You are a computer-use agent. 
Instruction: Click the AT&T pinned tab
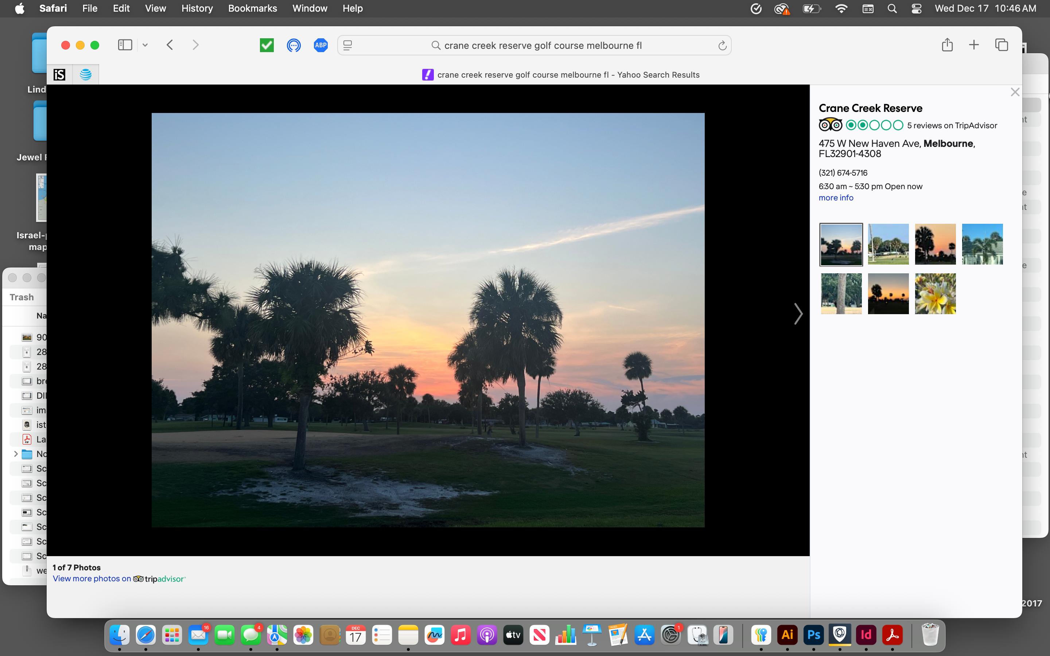tap(86, 75)
